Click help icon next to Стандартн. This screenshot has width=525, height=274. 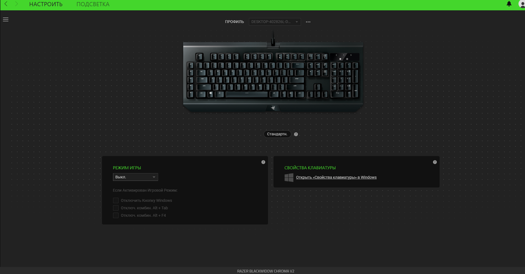[296, 134]
